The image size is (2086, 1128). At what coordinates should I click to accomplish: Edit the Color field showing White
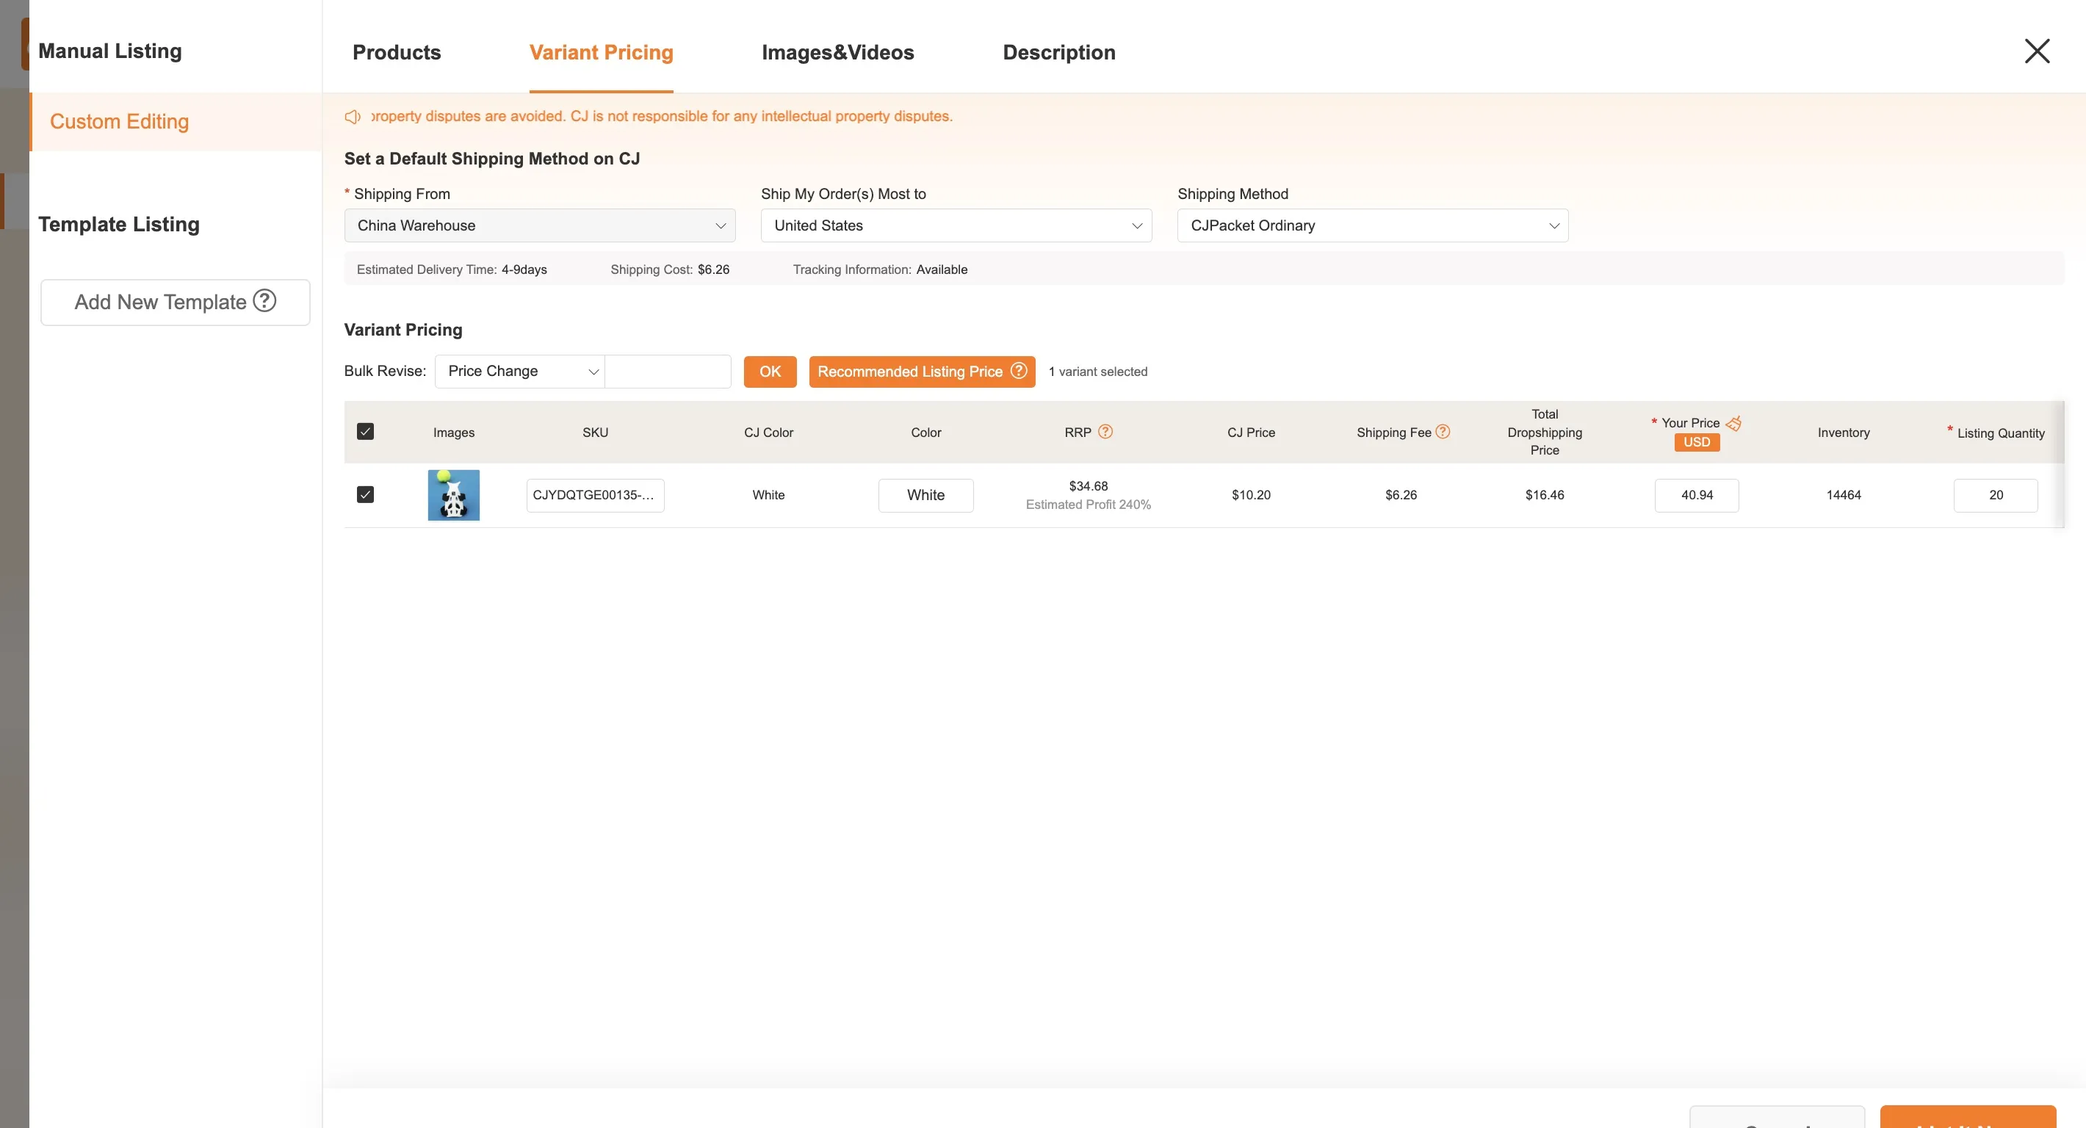pyautogui.click(x=925, y=495)
